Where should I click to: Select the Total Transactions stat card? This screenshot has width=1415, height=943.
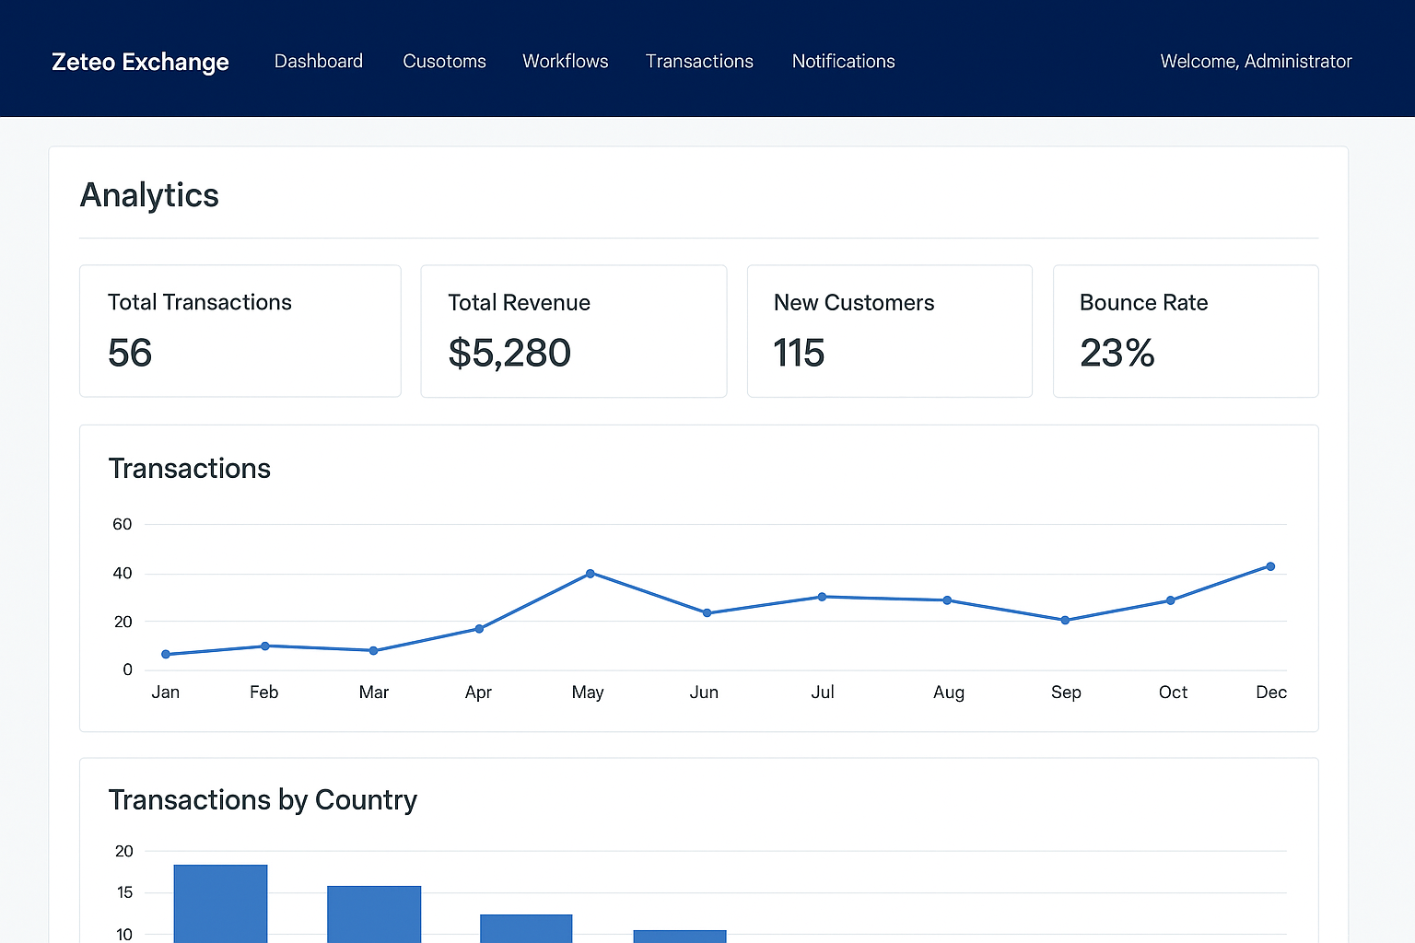coord(240,332)
